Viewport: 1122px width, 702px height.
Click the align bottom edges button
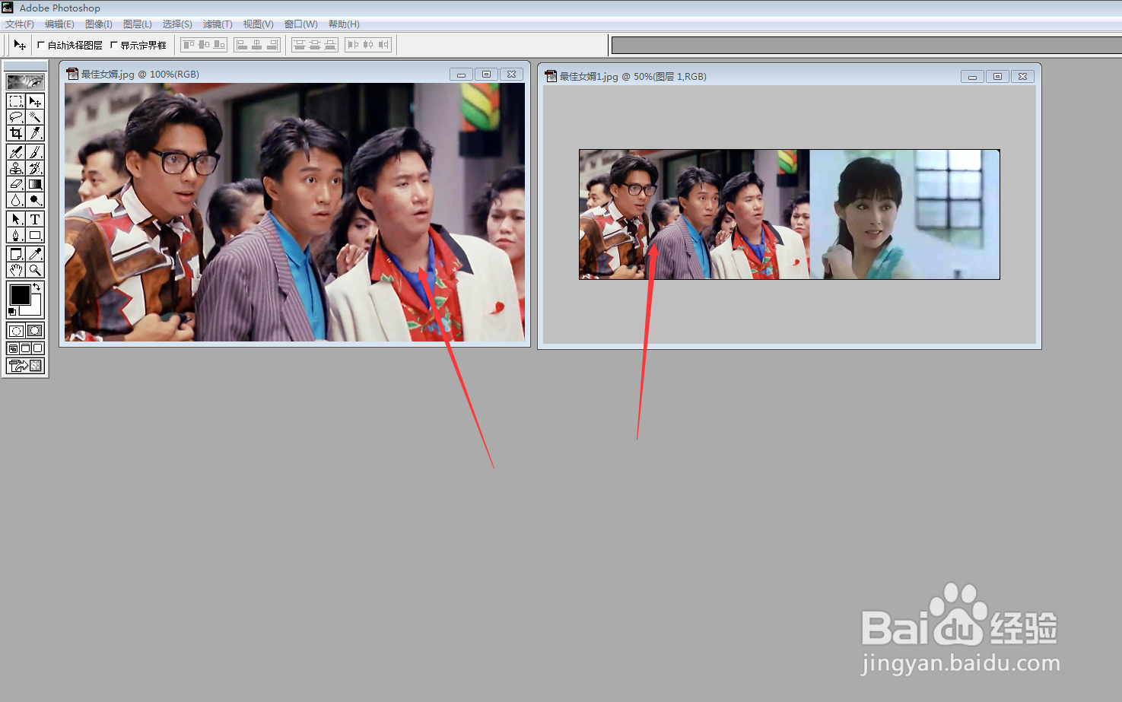219,45
